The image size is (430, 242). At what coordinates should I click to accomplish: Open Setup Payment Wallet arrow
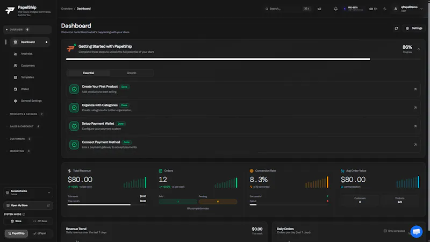pyautogui.click(x=415, y=126)
